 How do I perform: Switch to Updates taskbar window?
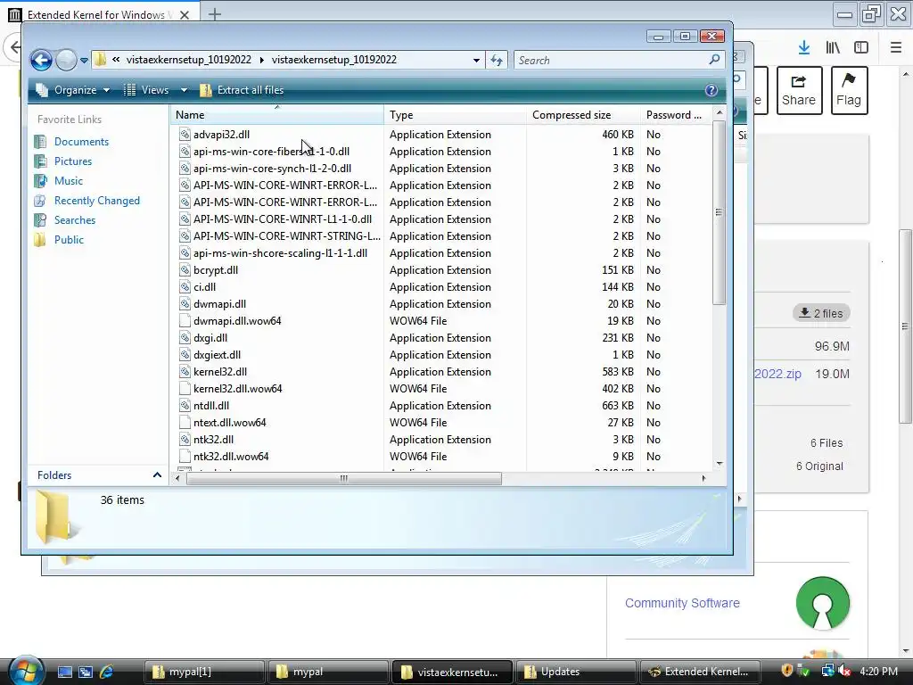coord(575,672)
